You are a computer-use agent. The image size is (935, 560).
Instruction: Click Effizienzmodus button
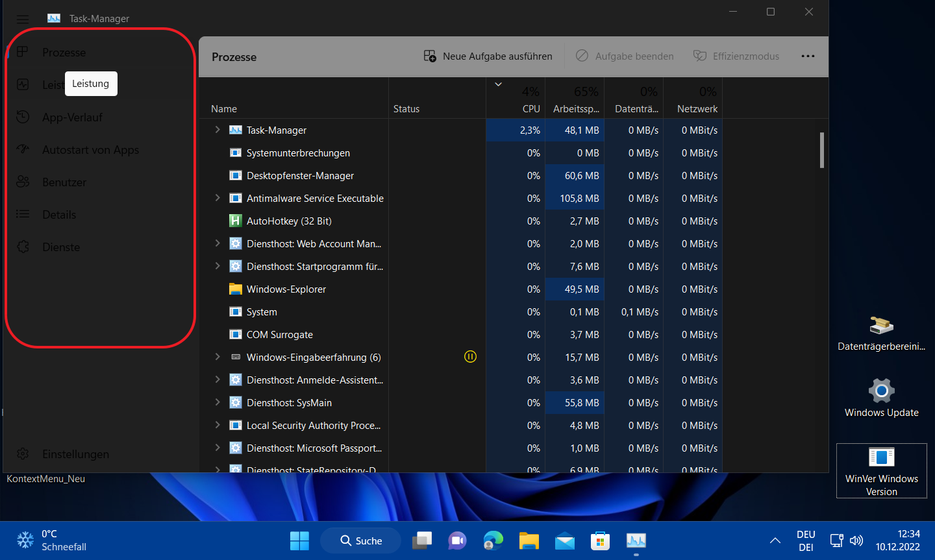tap(736, 56)
